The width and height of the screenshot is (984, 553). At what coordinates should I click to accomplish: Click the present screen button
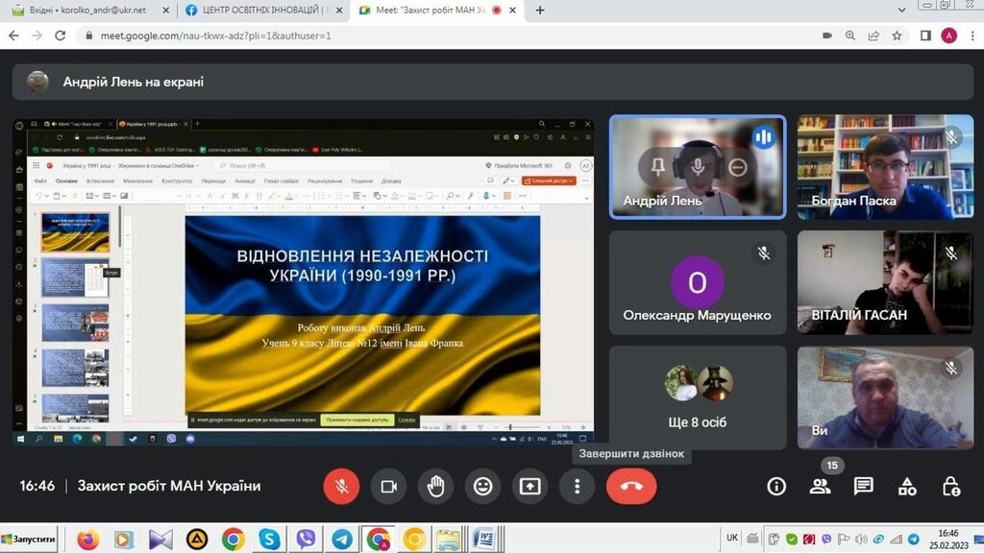(x=530, y=487)
